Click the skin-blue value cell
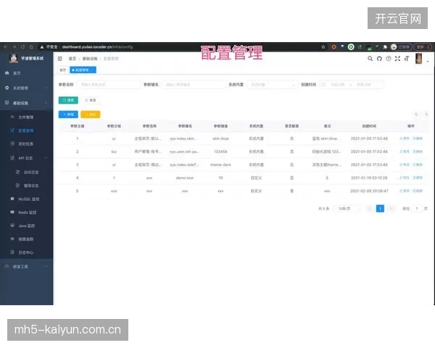The height and width of the screenshot is (348, 435). [220, 138]
